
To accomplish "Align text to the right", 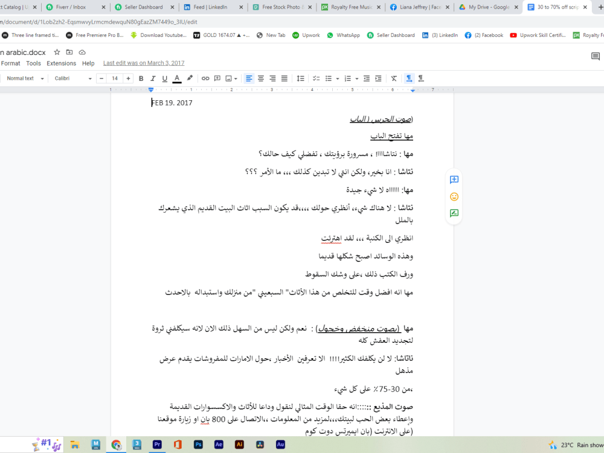I will pyautogui.click(x=273, y=79).
